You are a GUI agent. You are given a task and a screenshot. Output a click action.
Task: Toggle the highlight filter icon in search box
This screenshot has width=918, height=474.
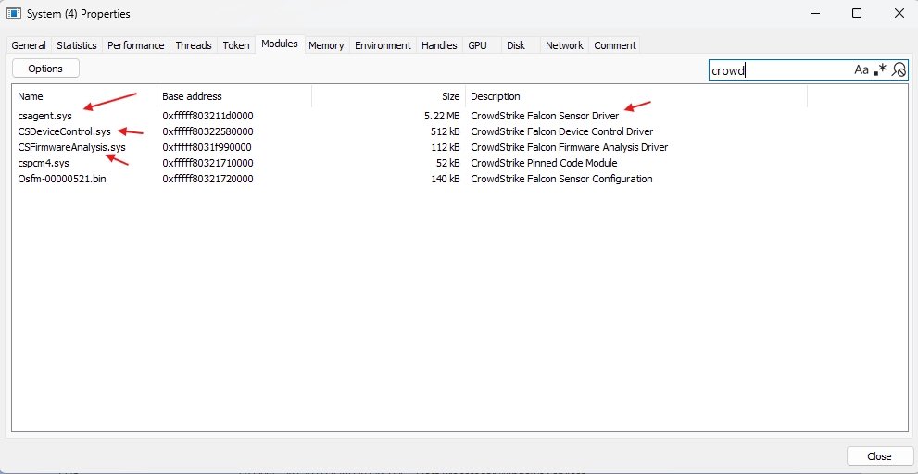coord(899,70)
